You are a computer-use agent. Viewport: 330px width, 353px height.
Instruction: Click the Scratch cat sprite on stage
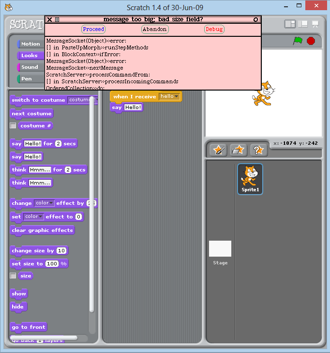(x=264, y=93)
